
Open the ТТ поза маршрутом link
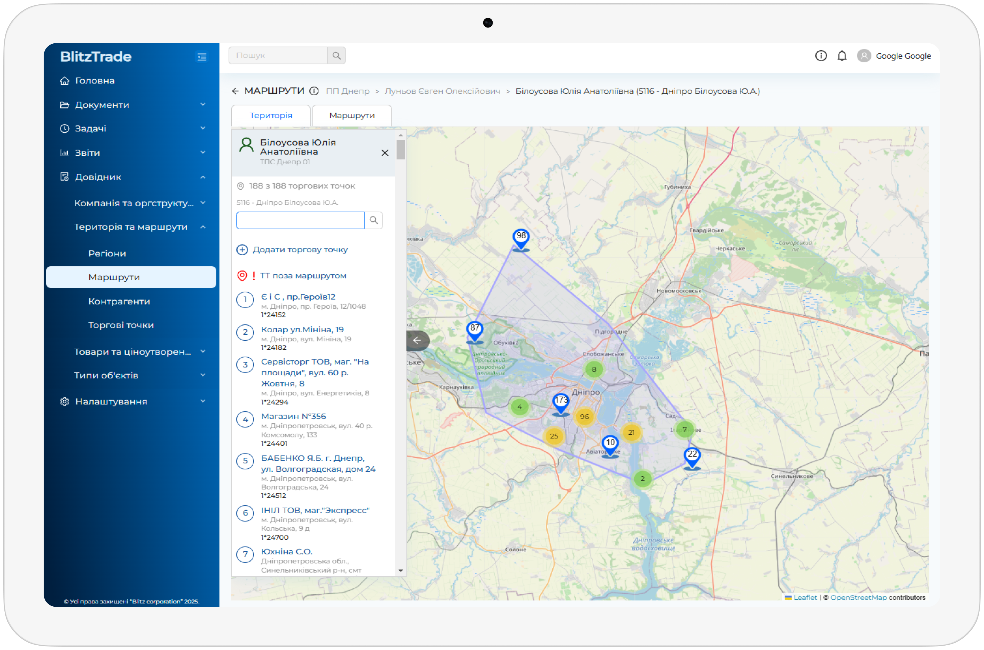tap(303, 276)
